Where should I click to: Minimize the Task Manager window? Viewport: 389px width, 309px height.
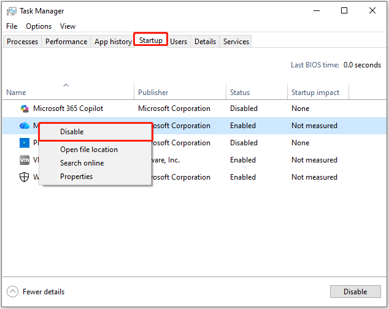click(x=317, y=10)
